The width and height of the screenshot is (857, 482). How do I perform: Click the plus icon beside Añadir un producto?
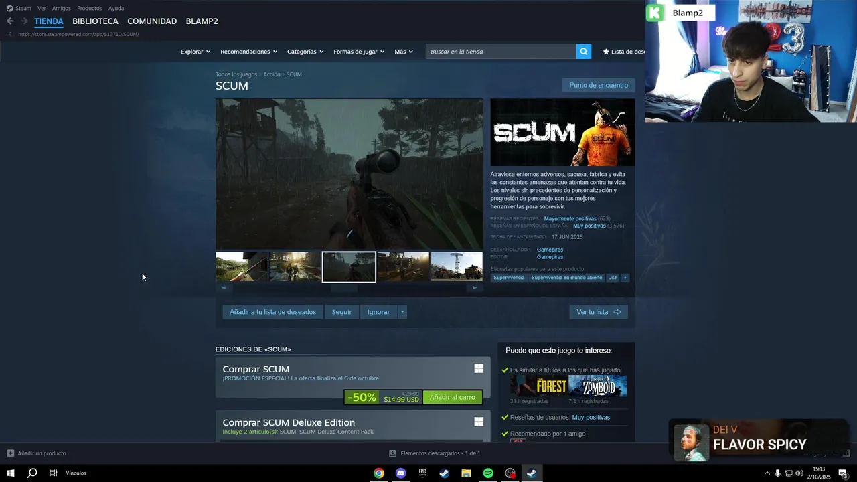click(11, 453)
